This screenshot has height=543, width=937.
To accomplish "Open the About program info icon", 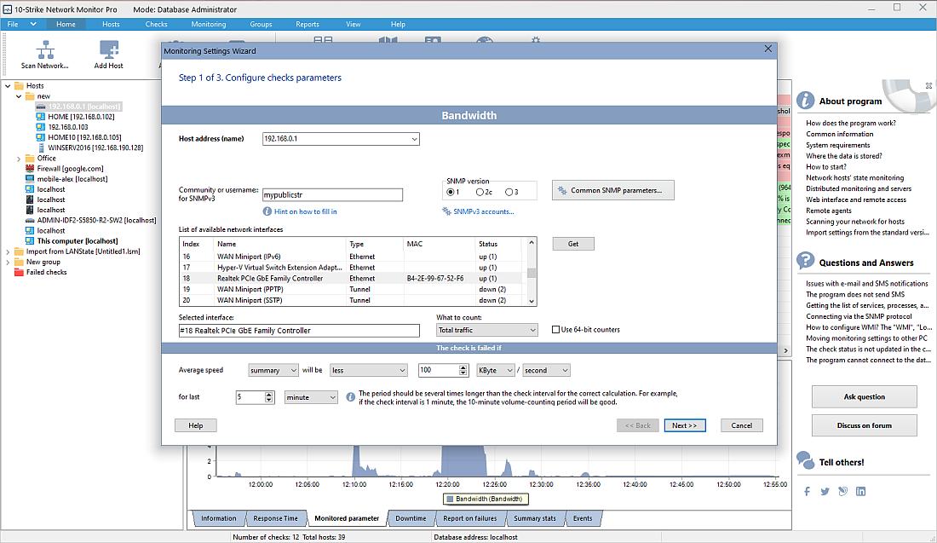I will 806,101.
